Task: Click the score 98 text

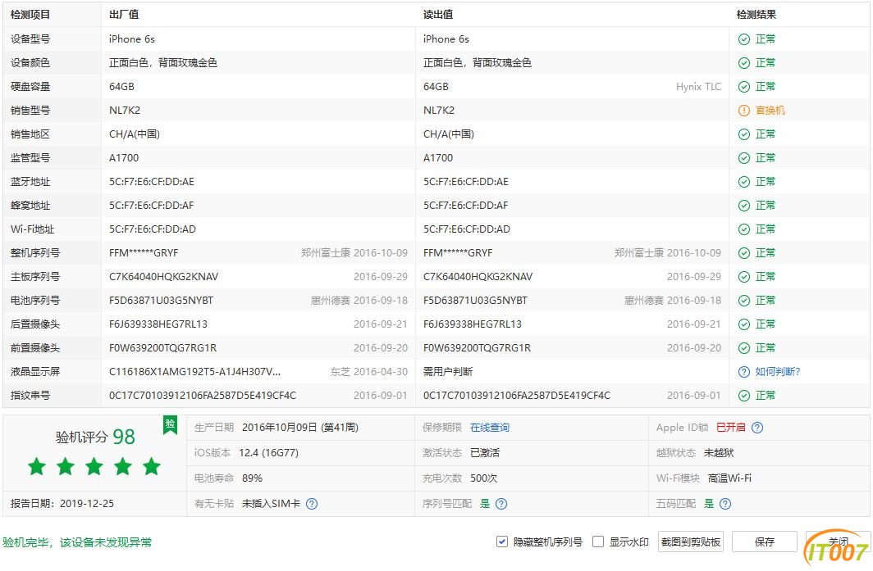Action: (124, 437)
